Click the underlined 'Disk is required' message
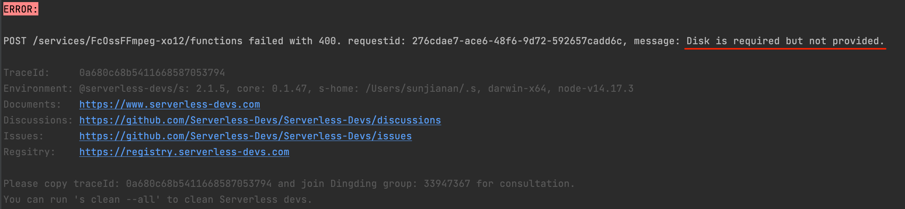The image size is (905, 209). (785, 41)
